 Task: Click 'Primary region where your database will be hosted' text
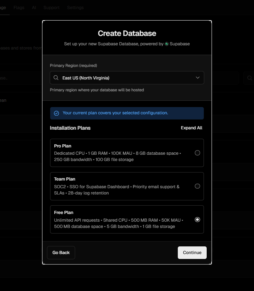click(97, 90)
